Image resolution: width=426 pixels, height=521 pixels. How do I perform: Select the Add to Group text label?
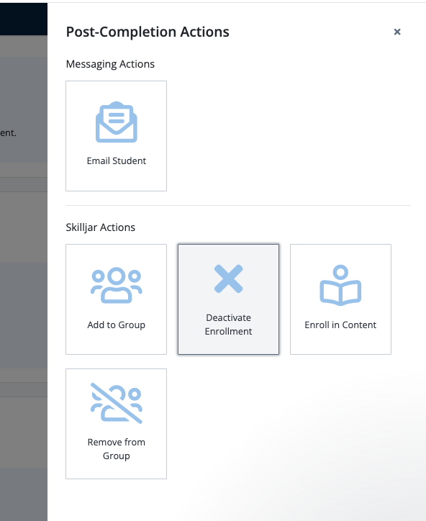(x=117, y=325)
